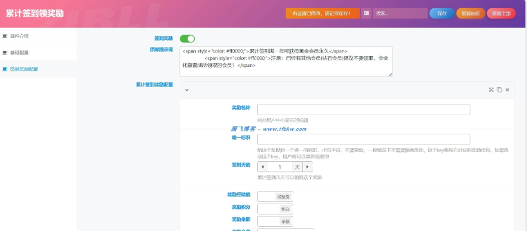Screen dimensions: 527x231
Task: Click the 奖励积分 input field
Action: click(268, 209)
